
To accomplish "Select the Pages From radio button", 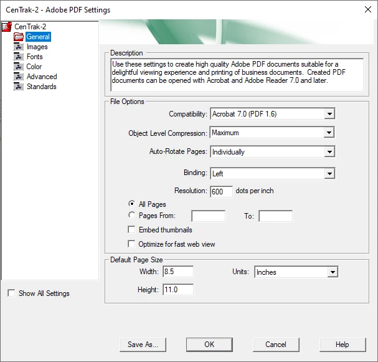I will pyautogui.click(x=131, y=214).
